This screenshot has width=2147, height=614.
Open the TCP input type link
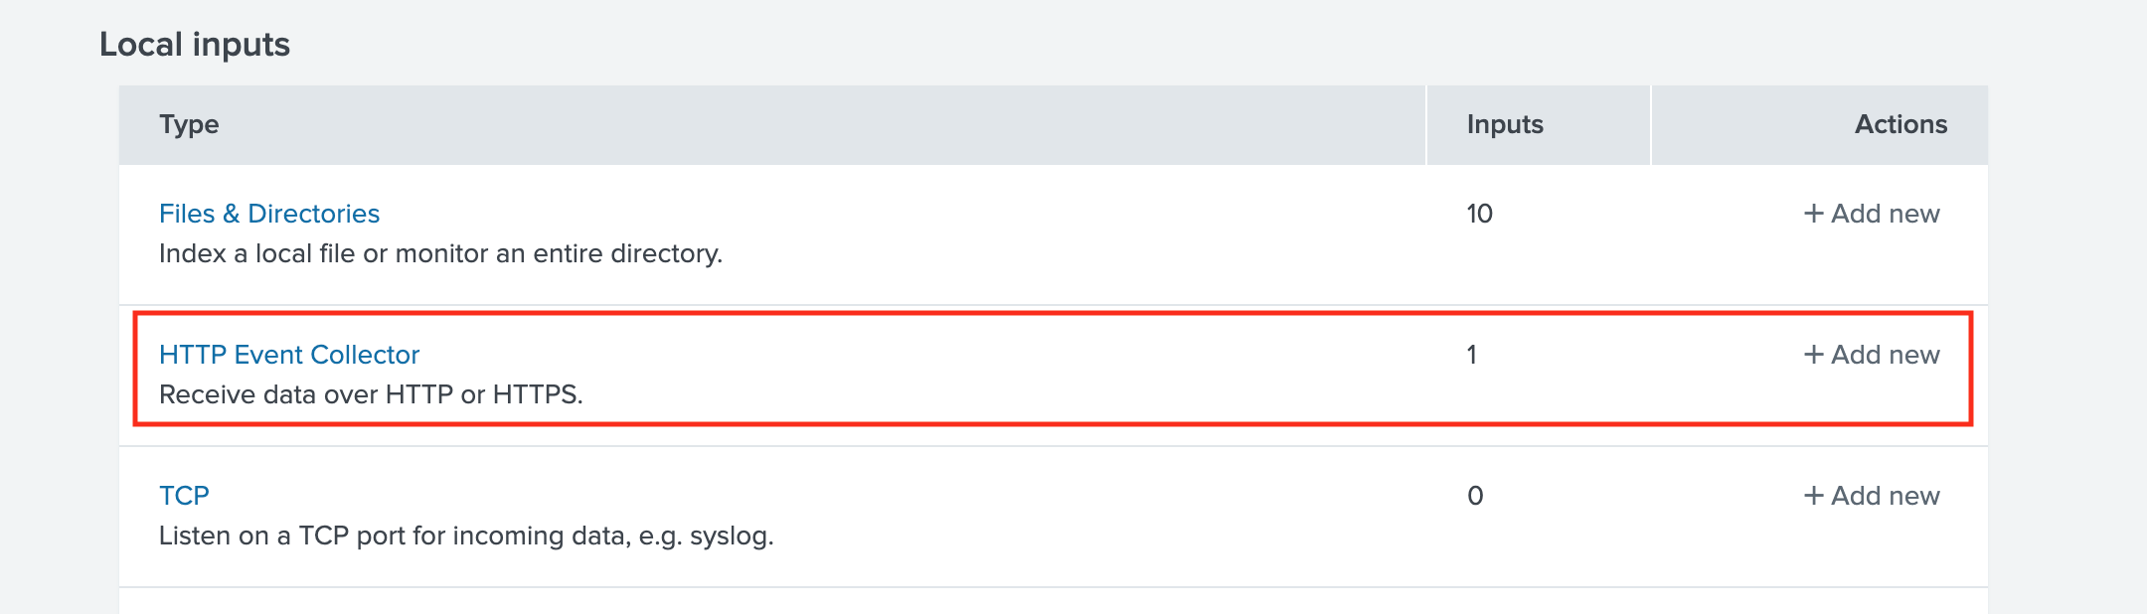click(x=184, y=496)
